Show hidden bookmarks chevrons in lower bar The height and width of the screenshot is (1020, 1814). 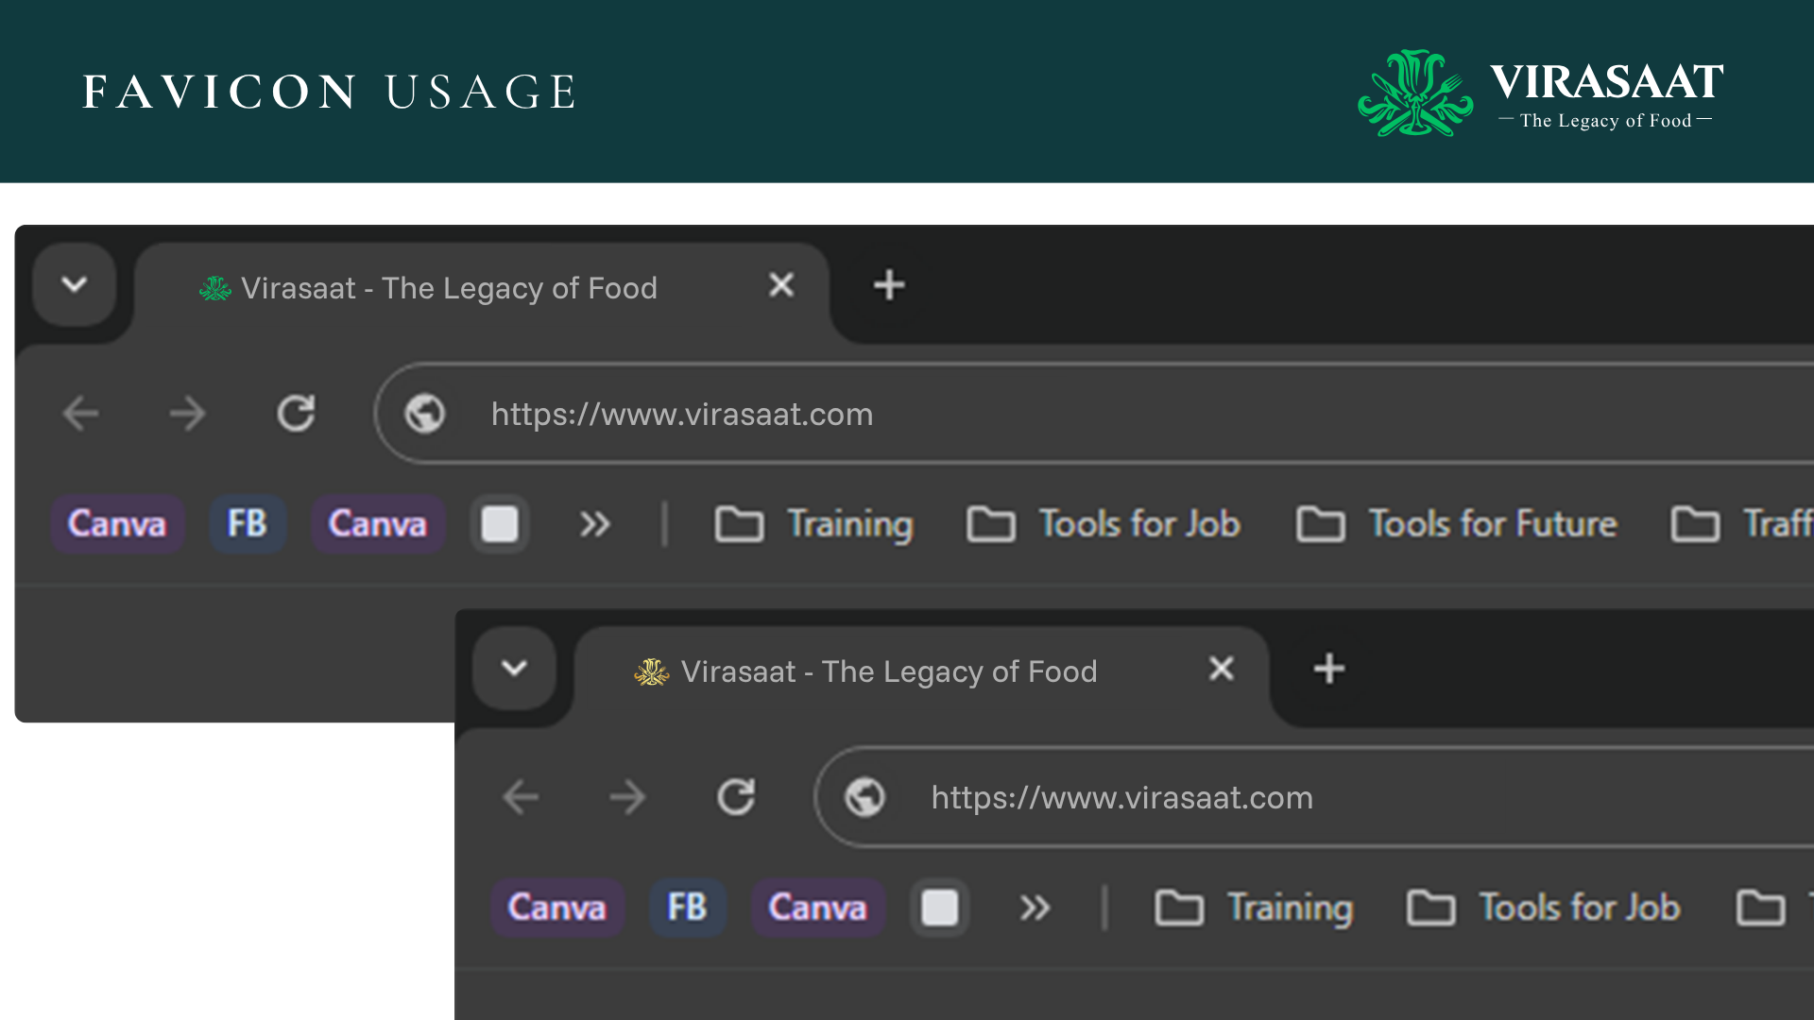pos(1035,908)
